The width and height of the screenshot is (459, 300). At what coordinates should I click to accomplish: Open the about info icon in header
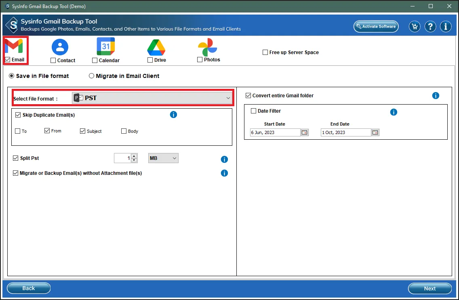pyautogui.click(x=446, y=27)
